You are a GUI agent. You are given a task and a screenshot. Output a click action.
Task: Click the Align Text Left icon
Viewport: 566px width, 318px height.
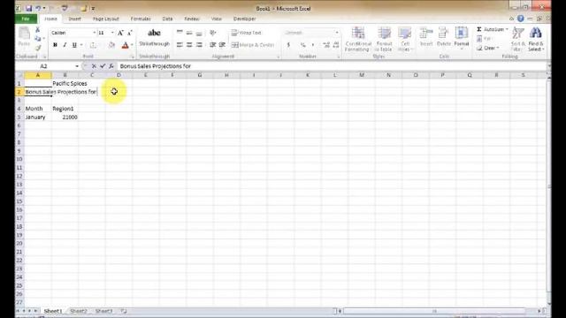click(180, 45)
